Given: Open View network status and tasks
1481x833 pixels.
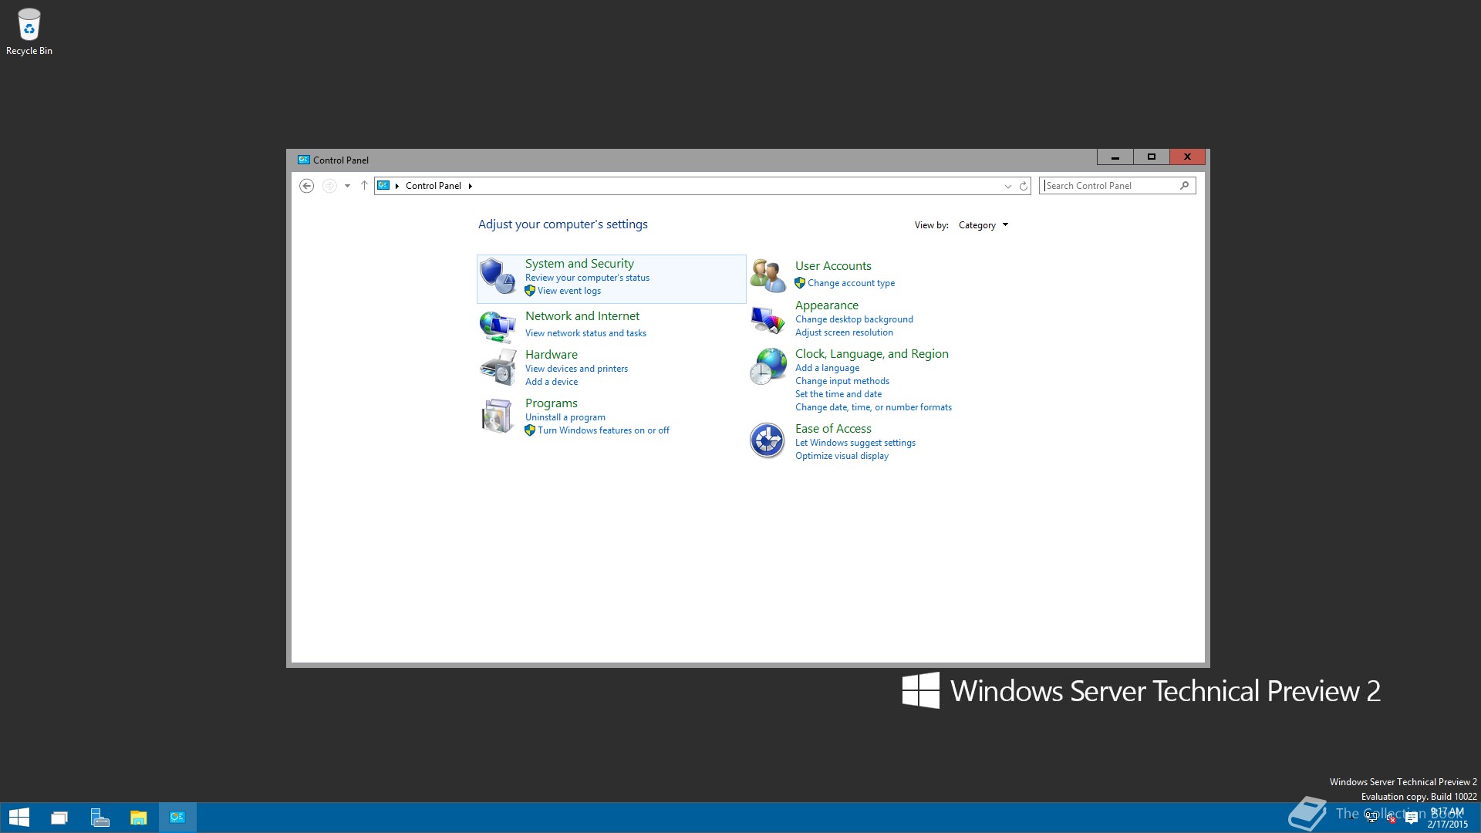Looking at the screenshot, I should pos(585,333).
